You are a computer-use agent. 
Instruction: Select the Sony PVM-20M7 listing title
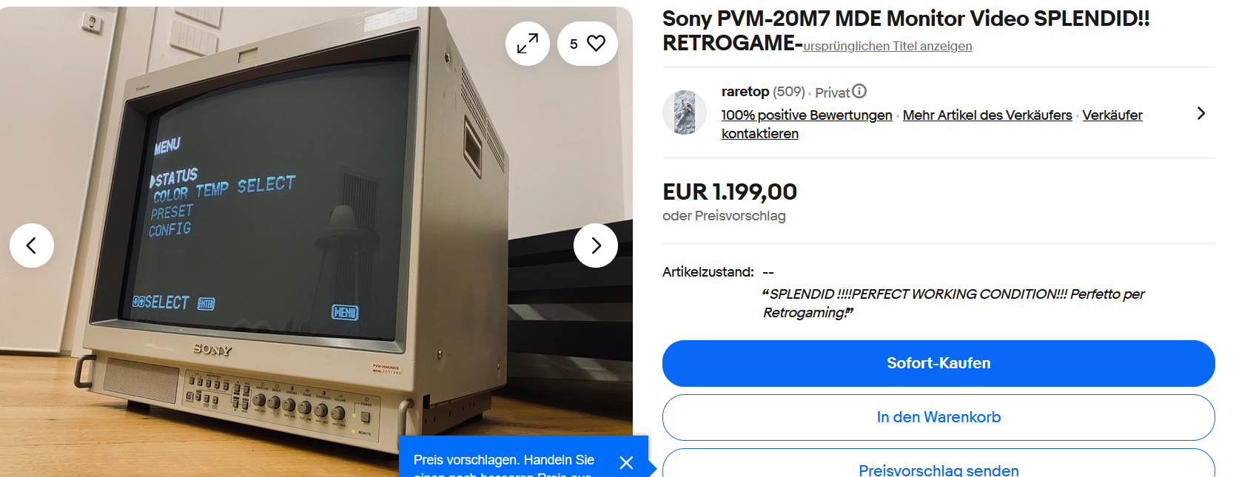(x=906, y=31)
